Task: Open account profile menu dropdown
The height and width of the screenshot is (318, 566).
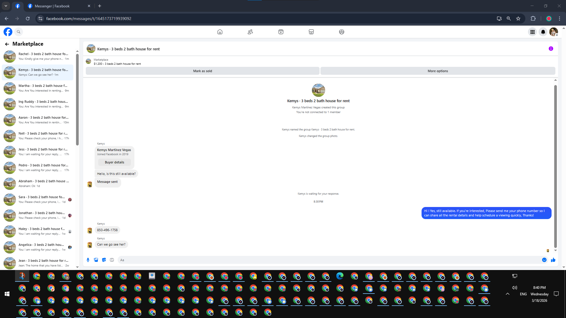Action: [554, 32]
